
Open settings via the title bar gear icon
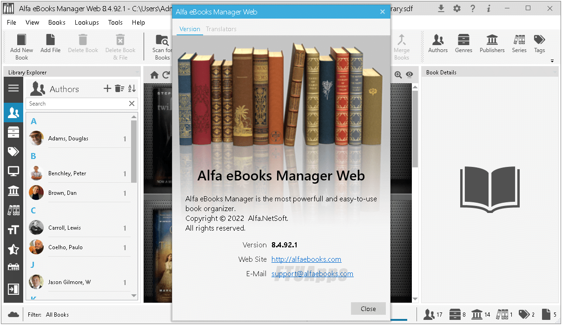tap(457, 8)
